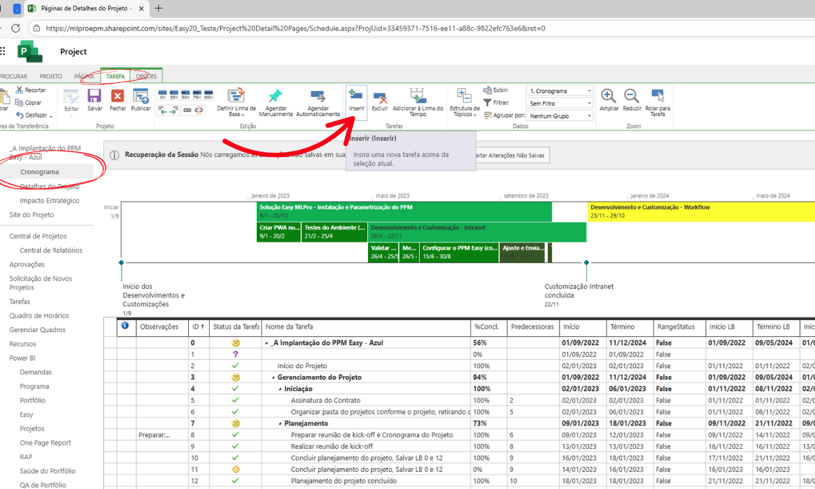
Task: Open the Exibir '1. Cronograma' dropdown
Action: pyautogui.click(x=560, y=91)
